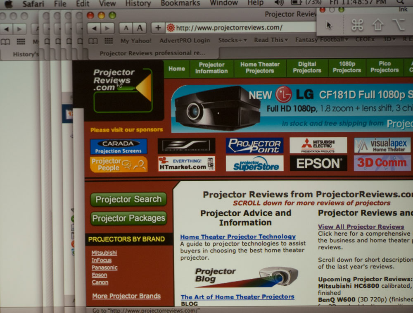
Task: Open the Digital Projectors nav tab
Action: point(307,67)
